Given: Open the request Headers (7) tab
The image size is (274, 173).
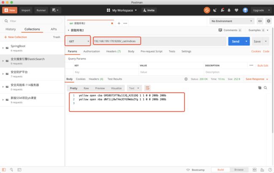Looking at the screenshot, I should tap(113, 51).
